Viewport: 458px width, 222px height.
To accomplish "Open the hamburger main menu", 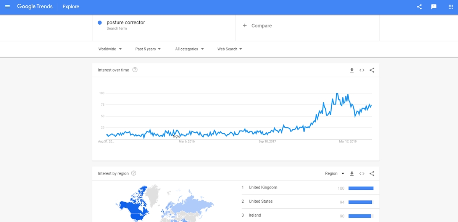I will tap(7, 7).
